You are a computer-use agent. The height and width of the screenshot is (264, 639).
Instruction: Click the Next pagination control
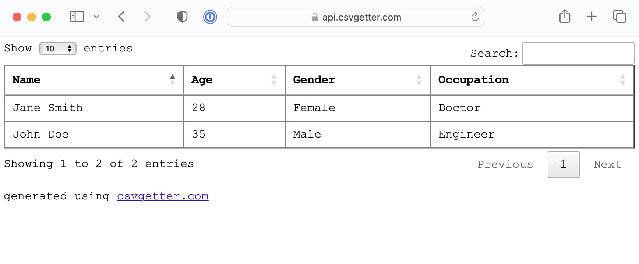pyautogui.click(x=607, y=164)
